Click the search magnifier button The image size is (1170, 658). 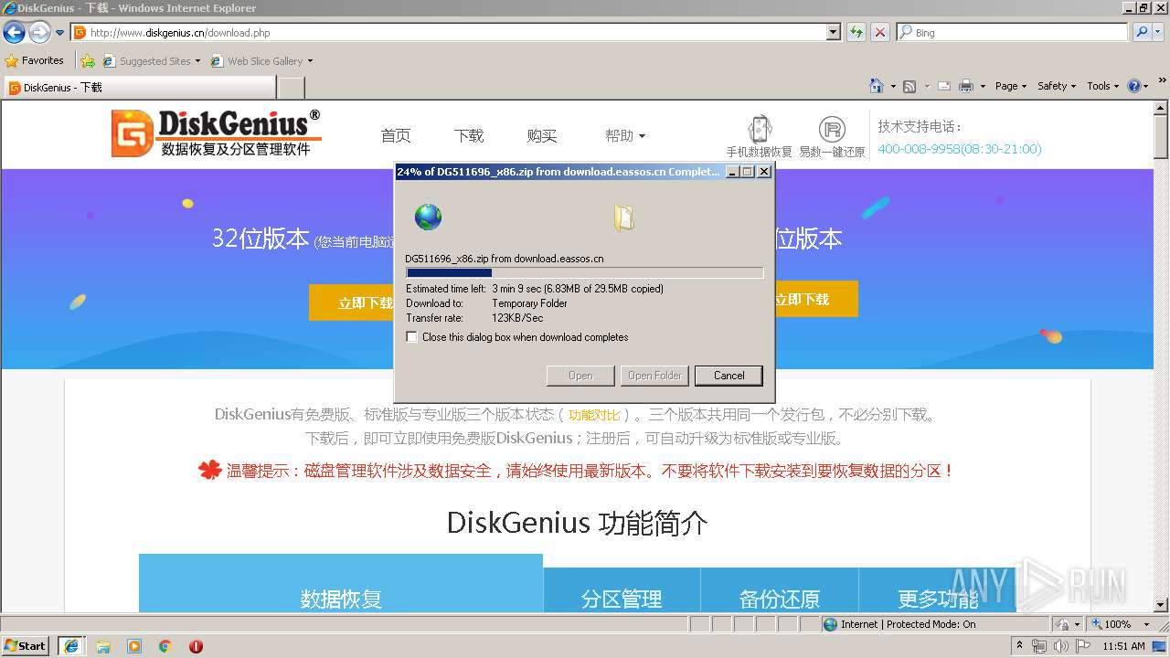coord(1142,32)
